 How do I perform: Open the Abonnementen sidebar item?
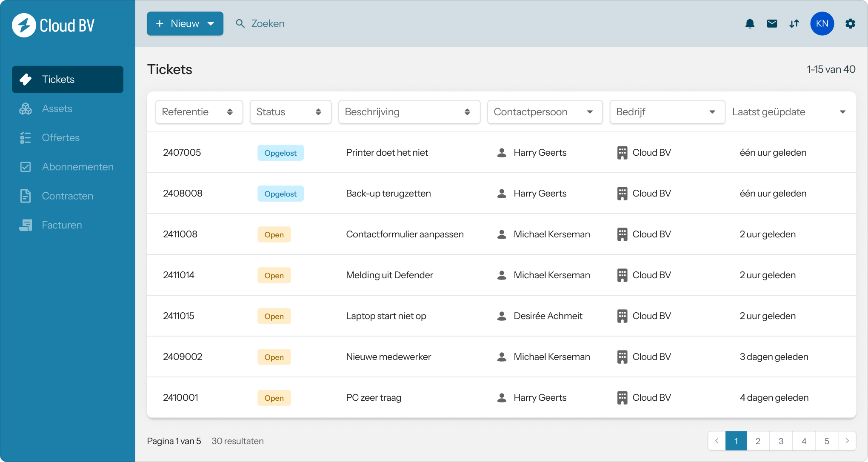click(77, 167)
